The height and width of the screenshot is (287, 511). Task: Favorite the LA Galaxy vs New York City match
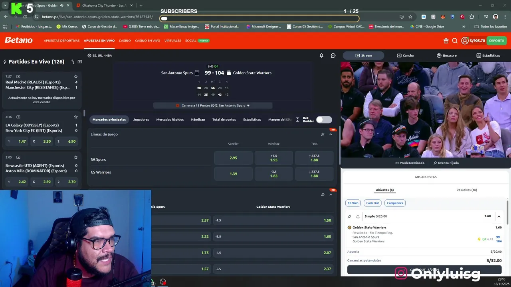coord(76,117)
